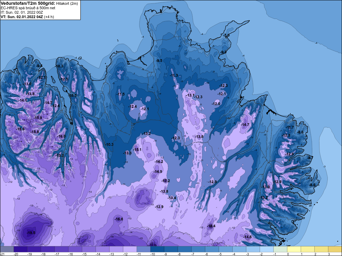Click the -13.4 temperature label
Screen dimensions: 342x256
172,198
